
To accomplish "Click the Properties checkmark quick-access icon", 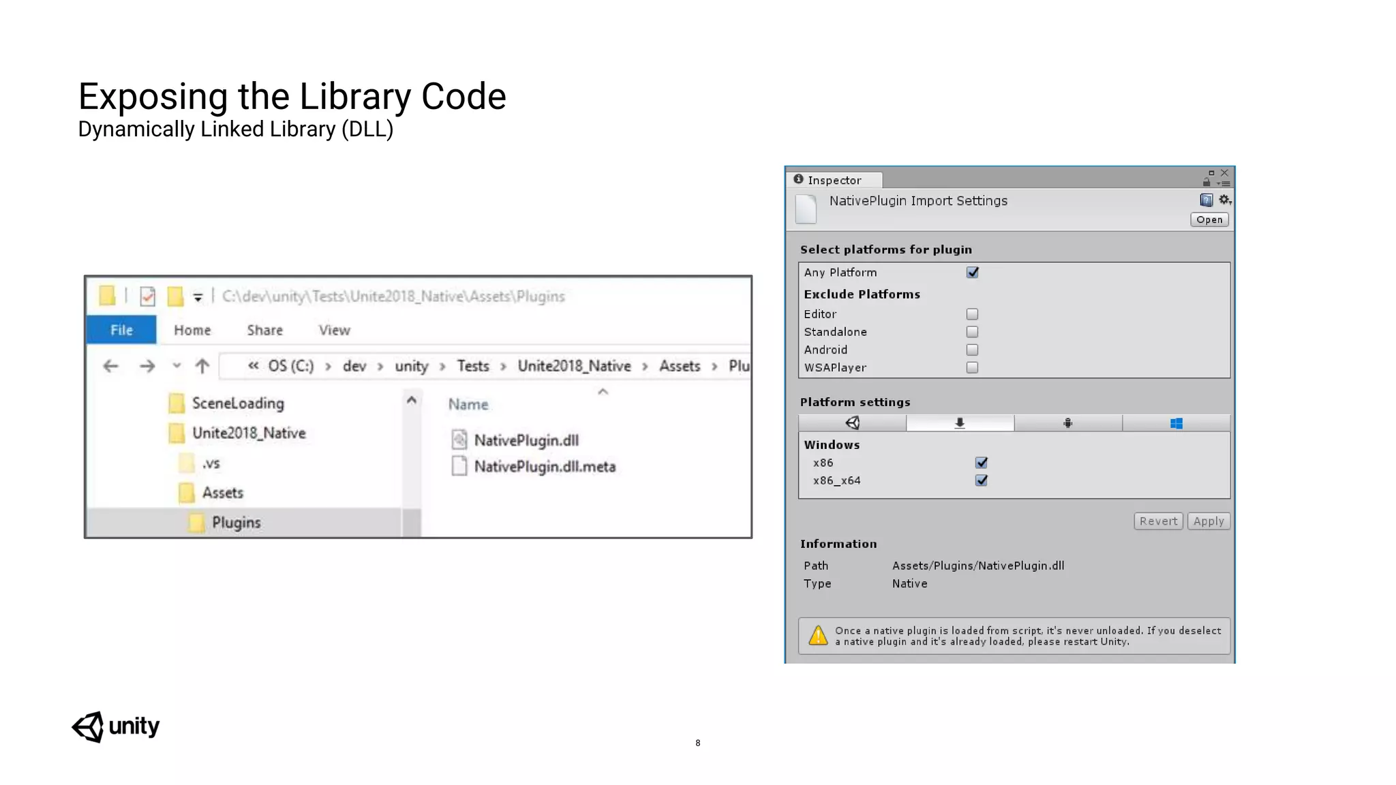I will [147, 296].
